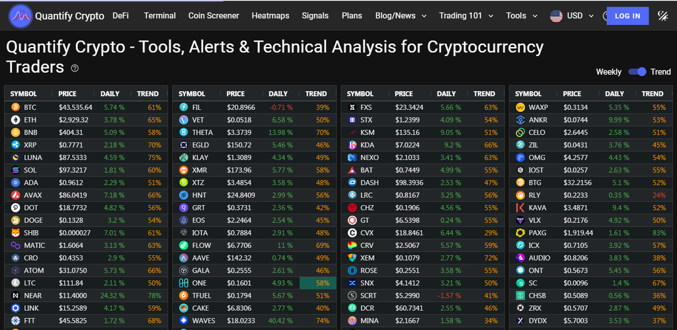Click the LUNA symbol link

coord(33,157)
